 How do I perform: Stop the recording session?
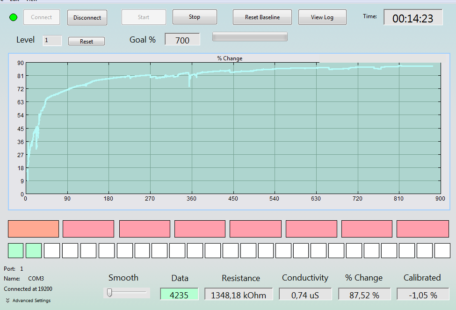click(x=195, y=17)
